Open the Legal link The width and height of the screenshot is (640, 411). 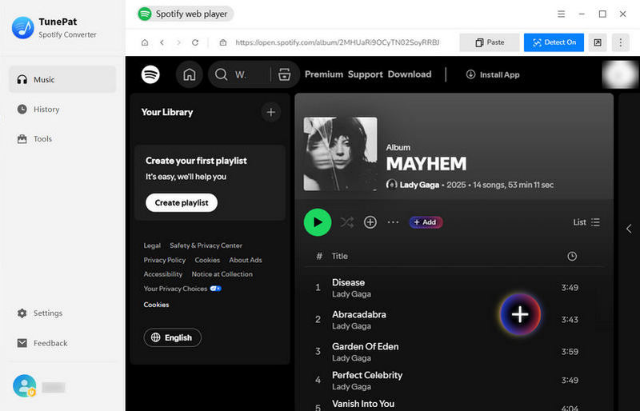(152, 245)
